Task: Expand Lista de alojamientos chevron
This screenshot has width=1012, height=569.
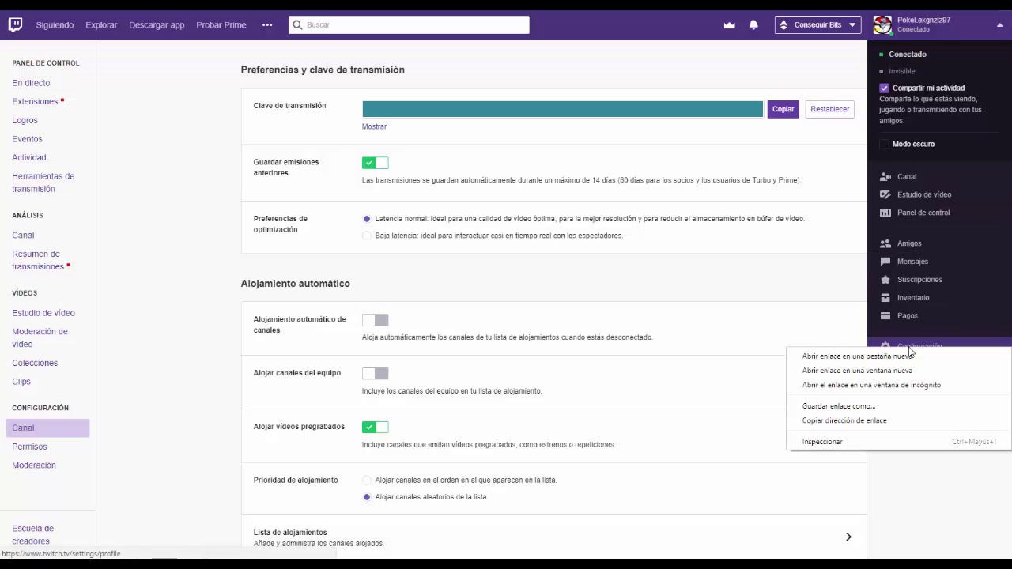Action: (x=848, y=537)
